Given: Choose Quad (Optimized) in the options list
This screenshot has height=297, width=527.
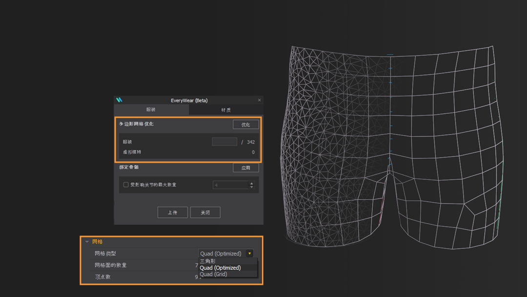Looking at the screenshot, I should (220, 268).
